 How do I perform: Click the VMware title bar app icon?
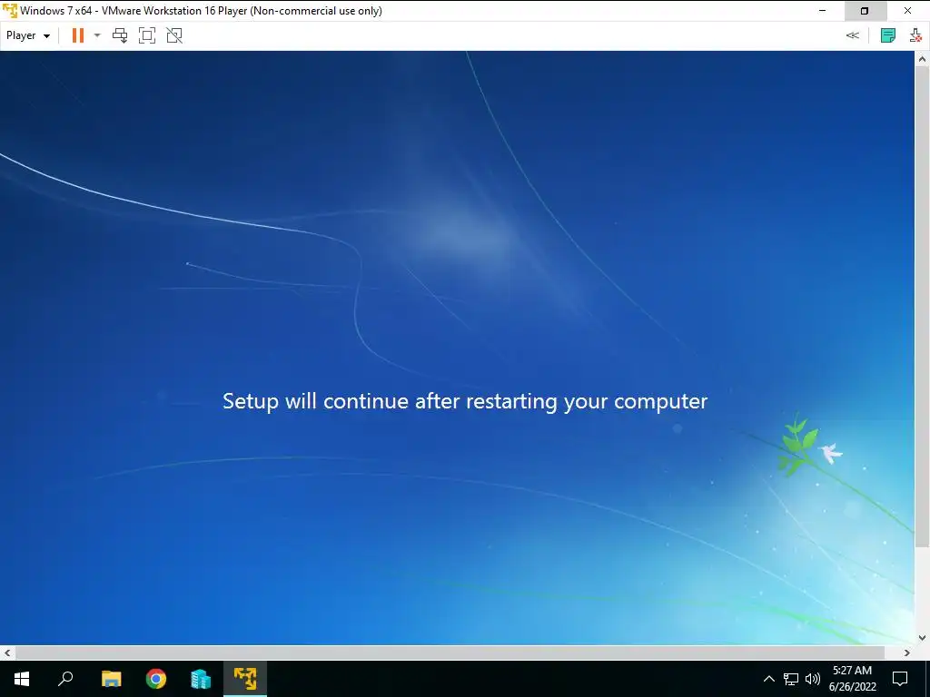point(10,11)
